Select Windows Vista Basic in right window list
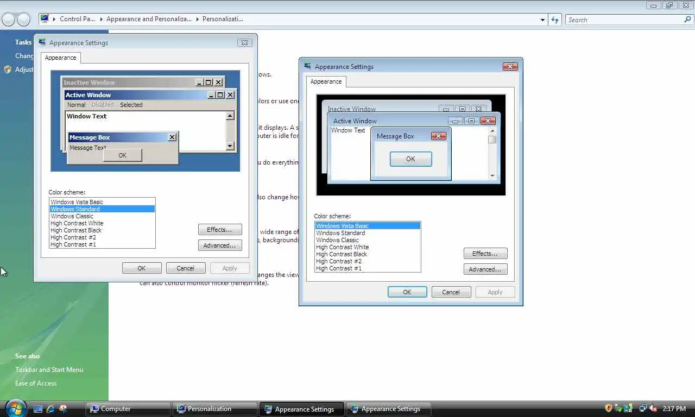The image size is (695, 417). (368, 226)
